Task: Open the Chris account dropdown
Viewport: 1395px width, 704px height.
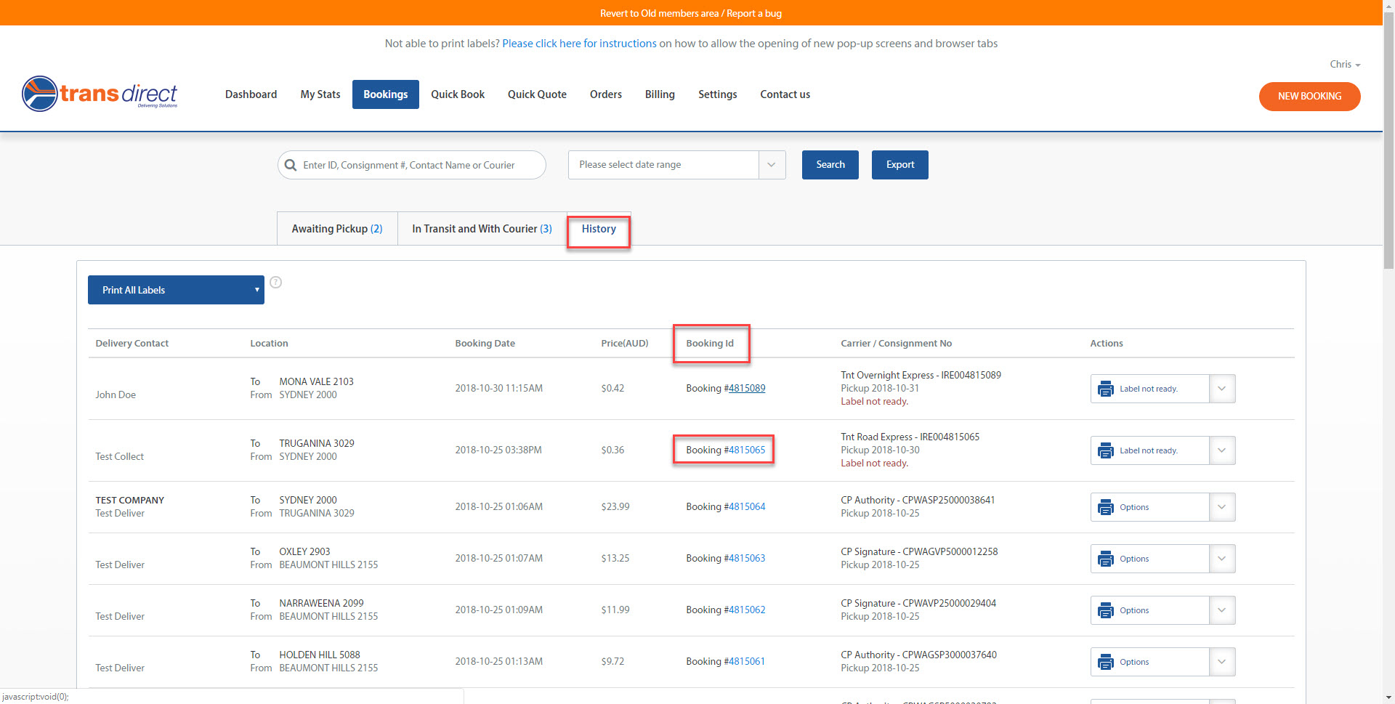Action: pos(1344,64)
